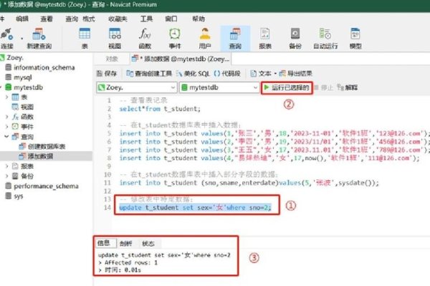Open the Format (格式) menu
This screenshot has width=430, height=286.
[x=89, y=19]
